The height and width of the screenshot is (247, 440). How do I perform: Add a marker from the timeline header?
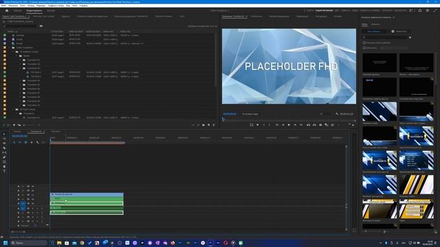point(32,142)
